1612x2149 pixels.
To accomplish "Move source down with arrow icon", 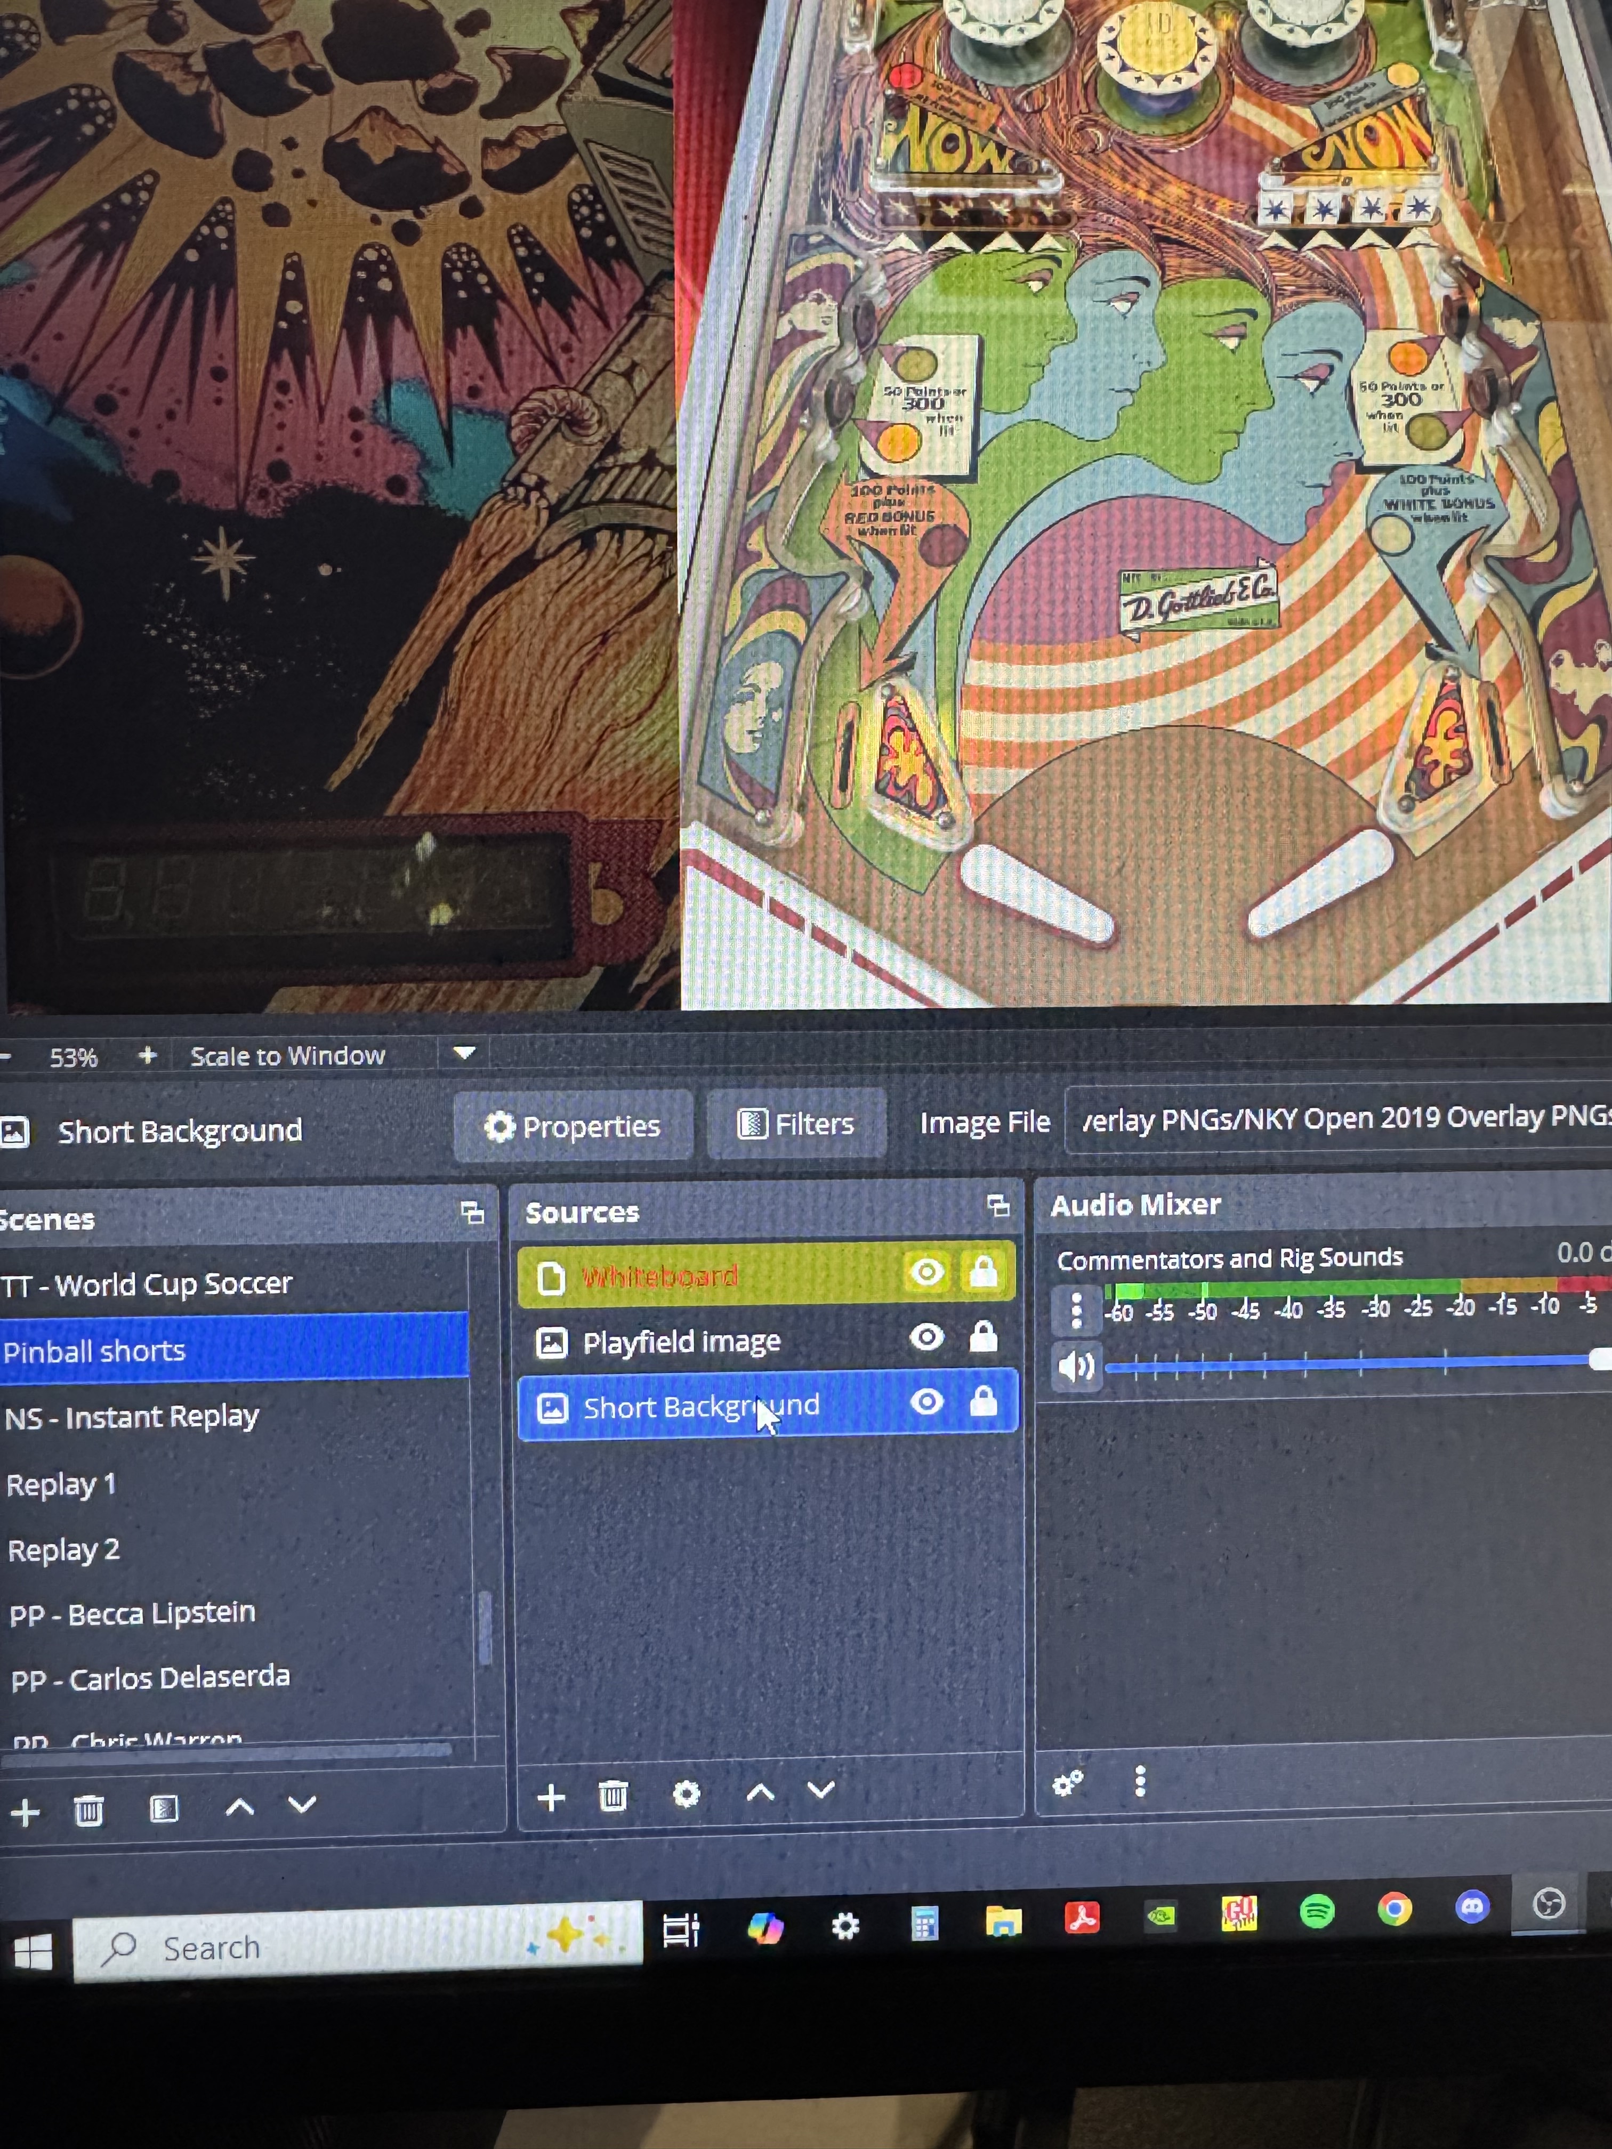I will 821,1790.
